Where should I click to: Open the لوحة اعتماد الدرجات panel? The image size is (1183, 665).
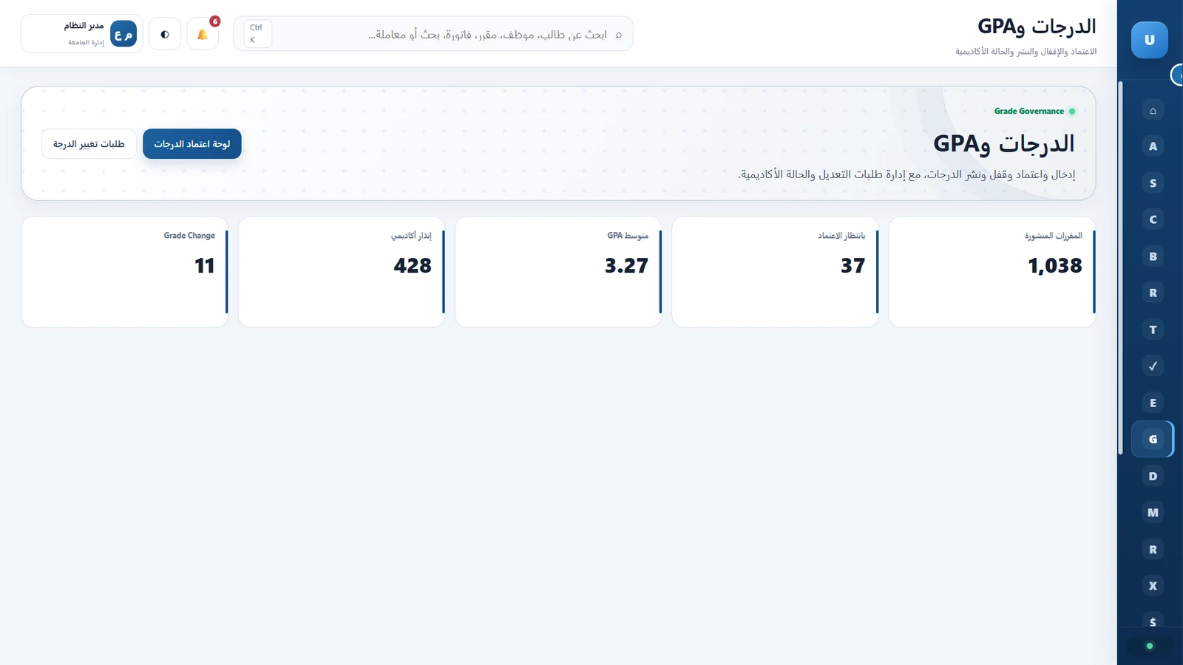pyautogui.click(x=192, y=144)
